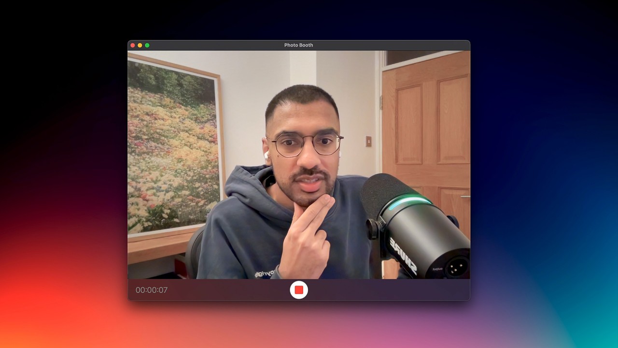The height and width of the screenshot is (348, 618).
Task: Stop the Photo Booth video recording
Action: [x=299, y=290]
